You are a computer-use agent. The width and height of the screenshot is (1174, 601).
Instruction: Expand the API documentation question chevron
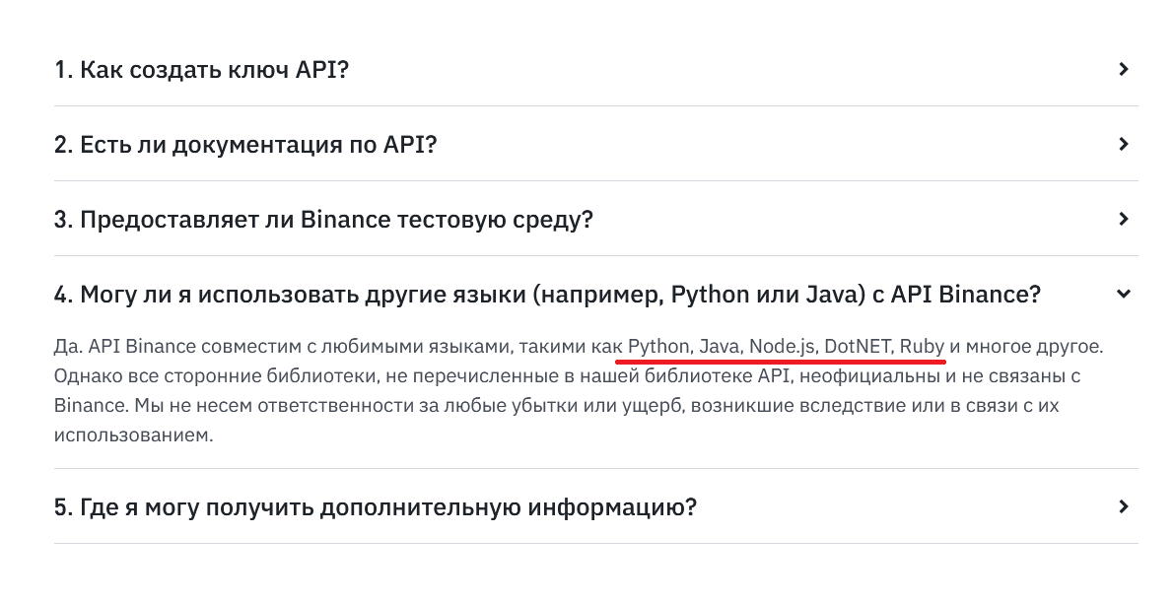[x=1124, y=144]
